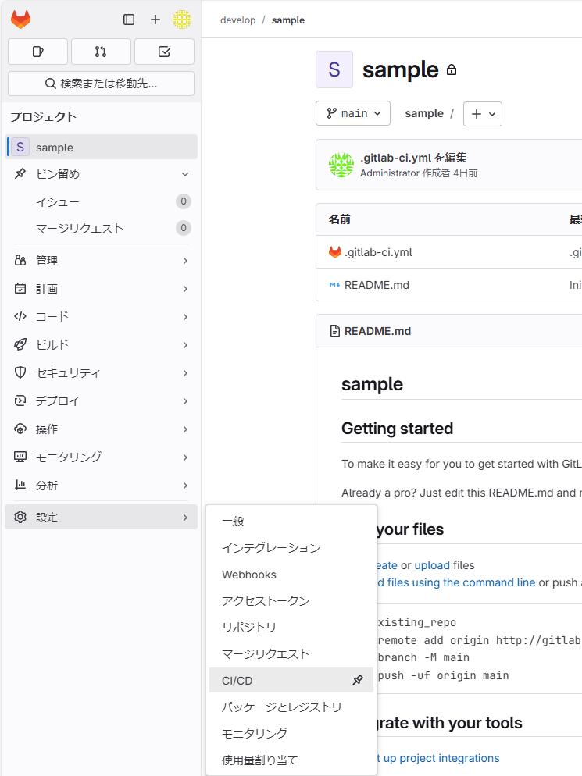Expand the sidebar モニタリング chevron
Image resolution: width=582 pixels, height=776 pixels.
coord(185,457)
